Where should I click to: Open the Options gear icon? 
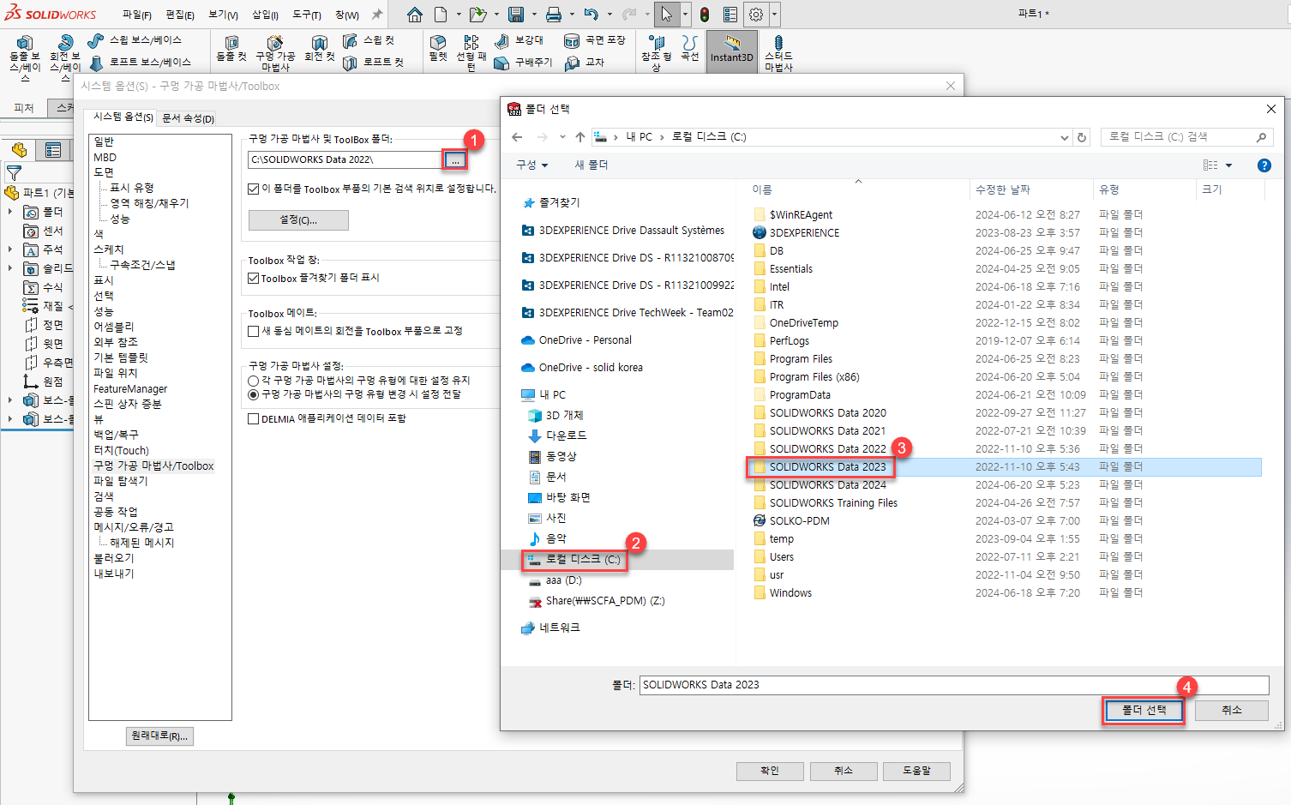[x=756, y=15]
